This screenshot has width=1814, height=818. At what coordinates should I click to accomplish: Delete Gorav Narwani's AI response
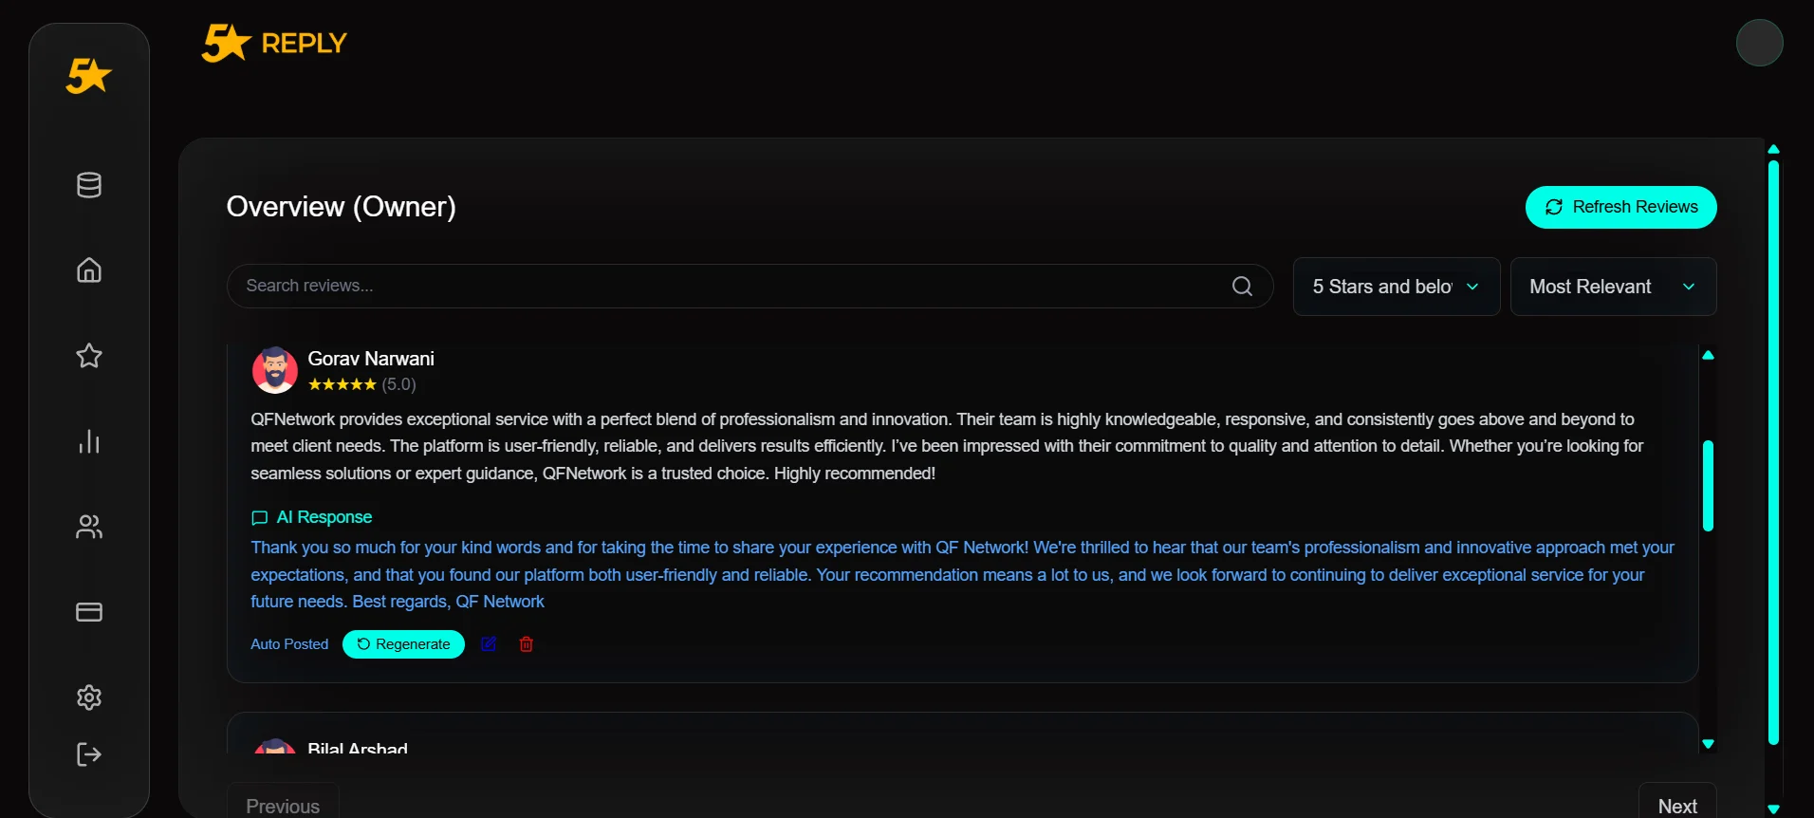(x=527, y=644)
